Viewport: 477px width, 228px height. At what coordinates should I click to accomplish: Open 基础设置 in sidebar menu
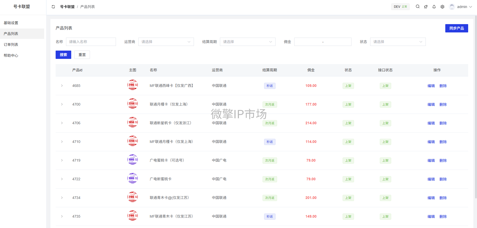coord(11,23)
